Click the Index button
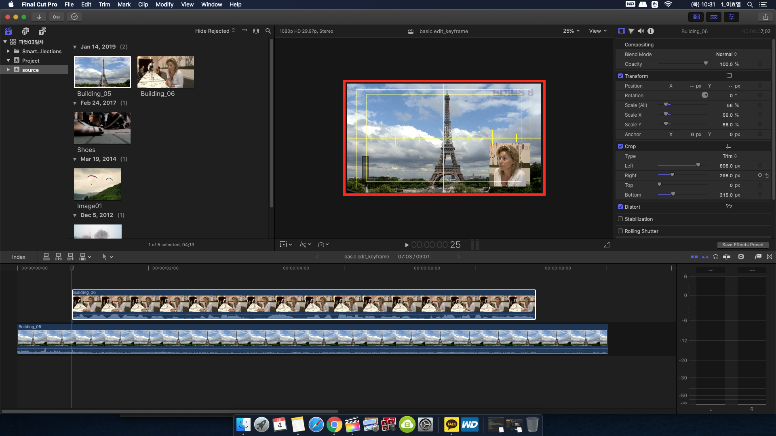This screenshot has width=776, height=436. 19,257
